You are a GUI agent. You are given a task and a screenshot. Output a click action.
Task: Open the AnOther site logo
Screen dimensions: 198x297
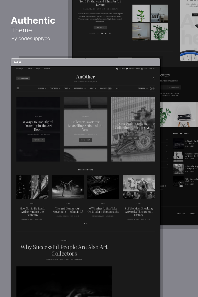click(85, 77)
